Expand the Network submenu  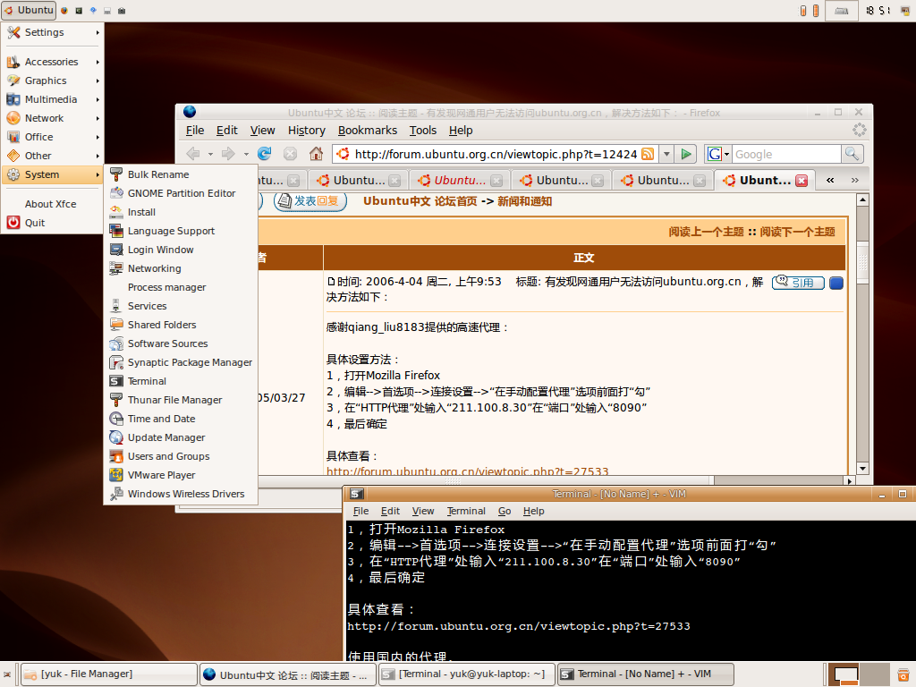[52, 118]
